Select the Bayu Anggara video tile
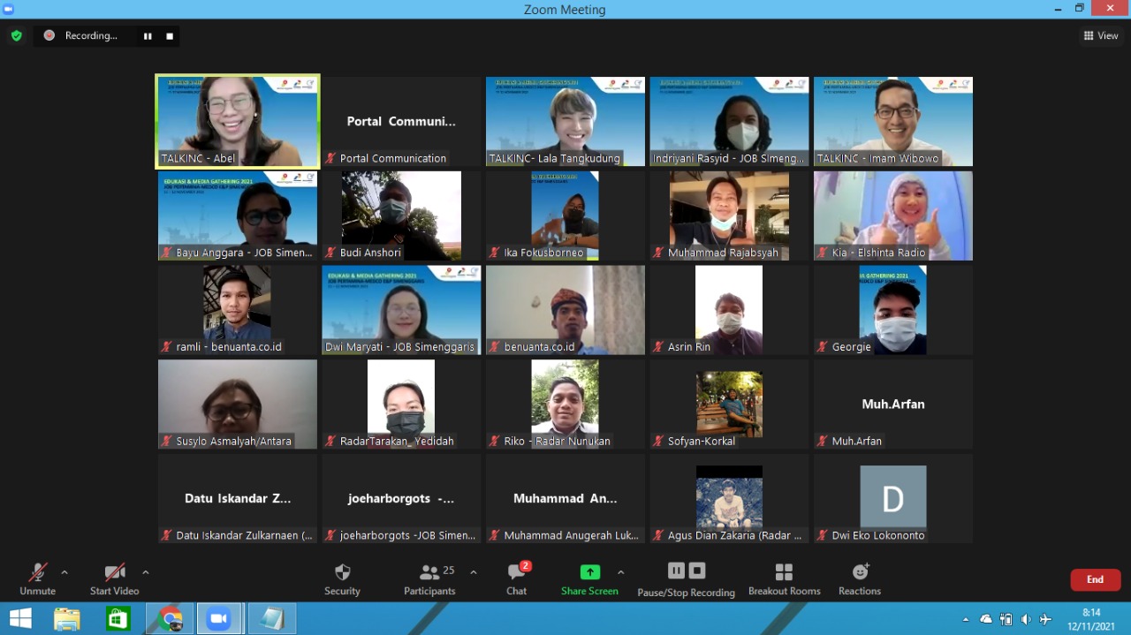1131x635 pixels. point(238,215)
